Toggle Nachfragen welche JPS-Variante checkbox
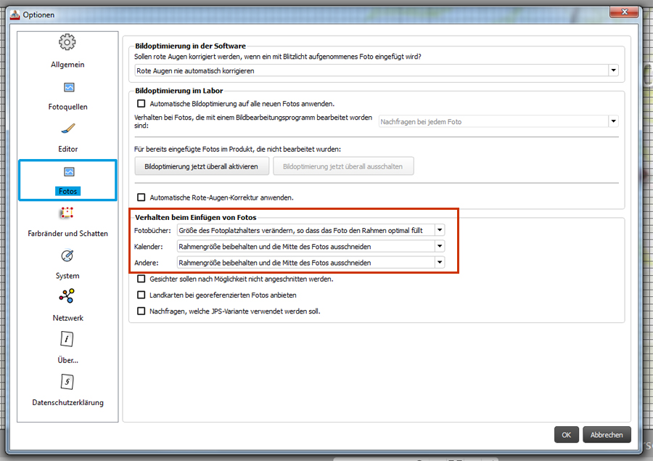Viewport: 653px width, 461px height. click(x=141, y=311)
